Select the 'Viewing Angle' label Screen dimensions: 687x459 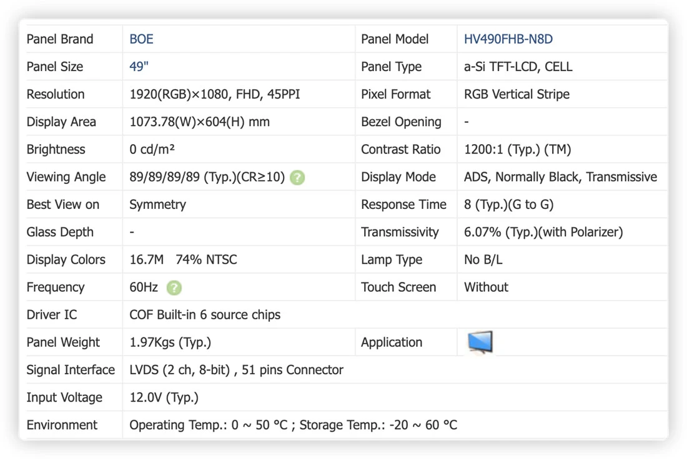click(66, 176)
